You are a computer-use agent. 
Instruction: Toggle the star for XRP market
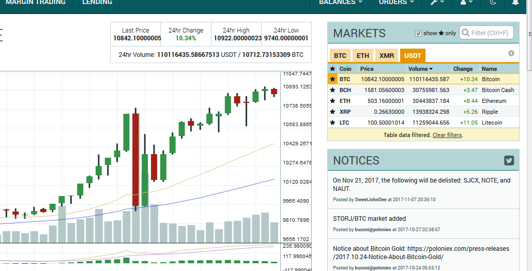point(332,112)
